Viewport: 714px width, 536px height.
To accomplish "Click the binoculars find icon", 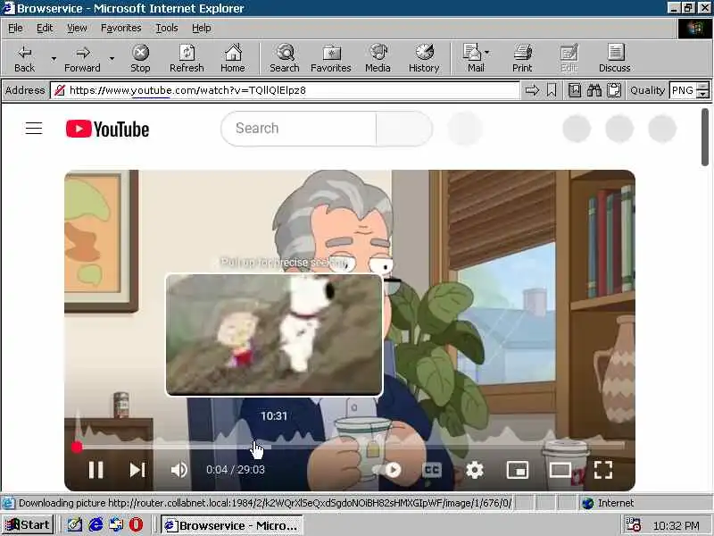I will coord(594,90).
